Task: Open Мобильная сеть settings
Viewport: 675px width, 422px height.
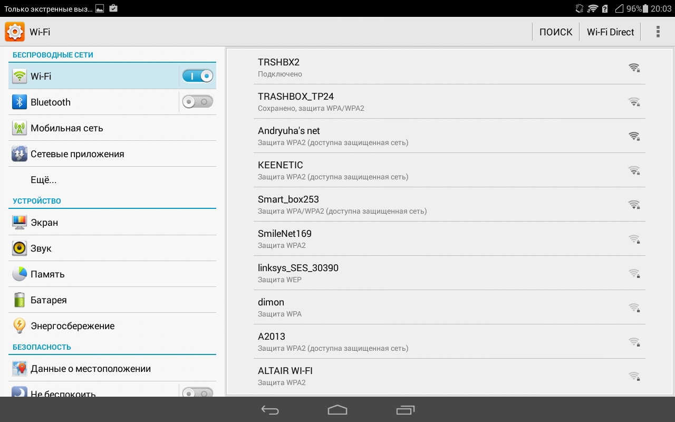Action: pyautogui.click(x=112, y=128)
